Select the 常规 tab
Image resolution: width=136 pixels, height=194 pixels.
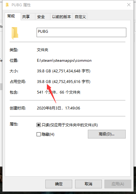[x=13, y=16]
